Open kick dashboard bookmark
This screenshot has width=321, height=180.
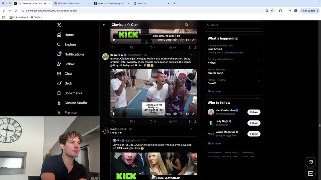[x=19, y=17]
